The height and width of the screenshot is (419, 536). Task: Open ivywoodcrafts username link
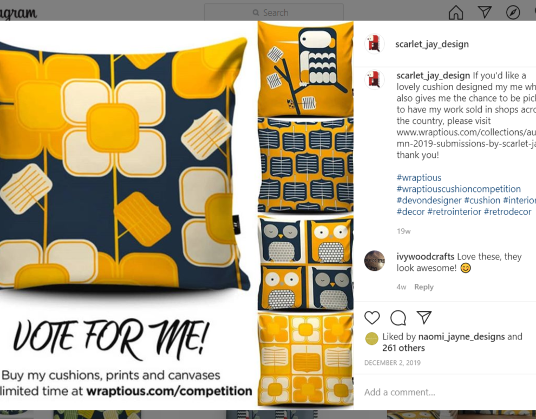click(x=425, y=256)
